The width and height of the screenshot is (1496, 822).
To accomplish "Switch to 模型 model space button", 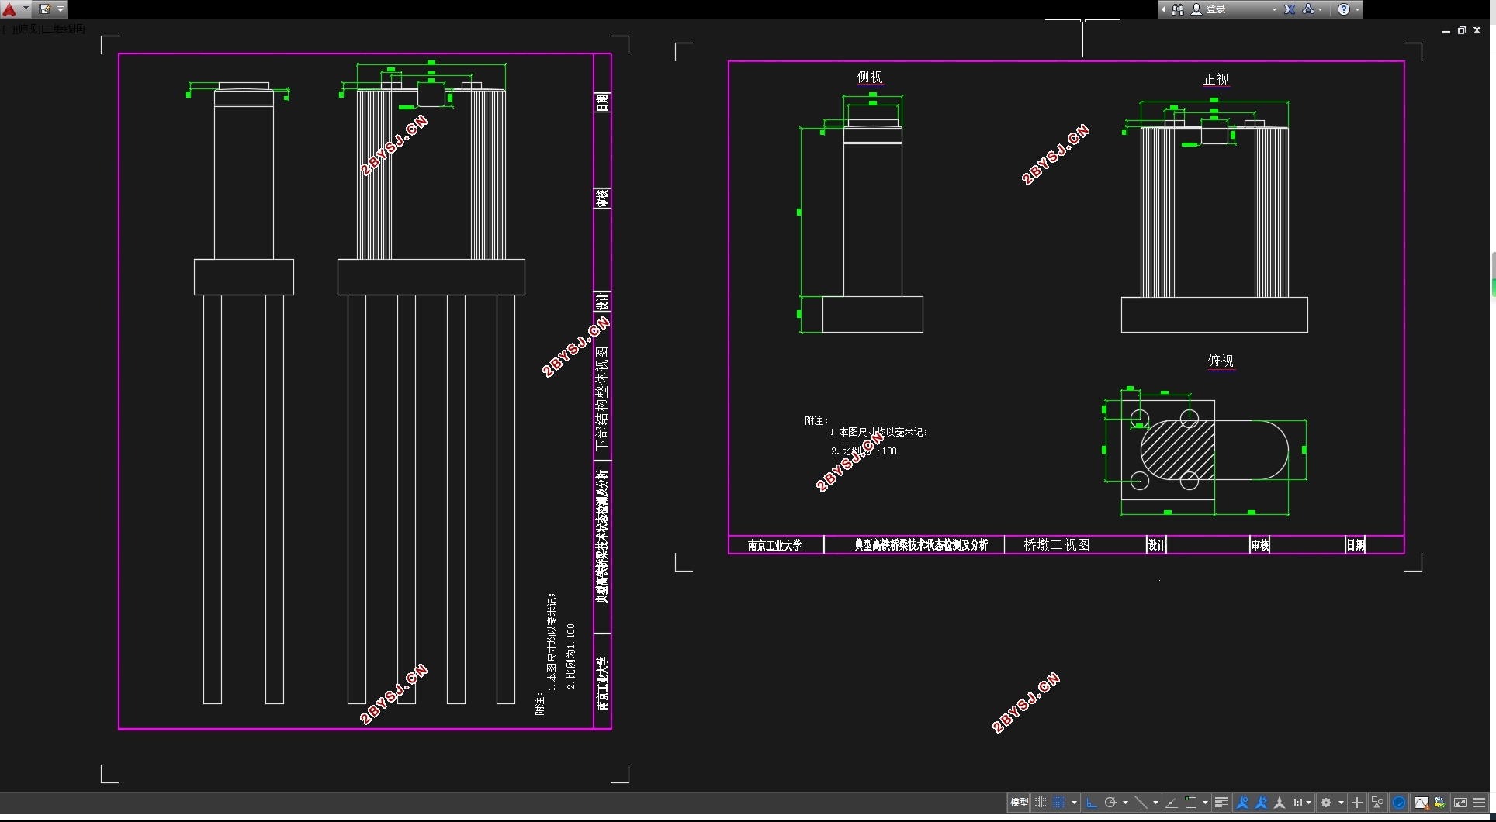I will [x=1019, y=803].
